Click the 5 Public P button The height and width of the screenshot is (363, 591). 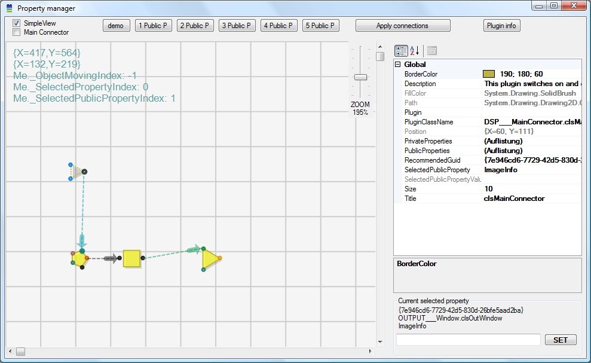pyautogui.click(x=320, y=26)
